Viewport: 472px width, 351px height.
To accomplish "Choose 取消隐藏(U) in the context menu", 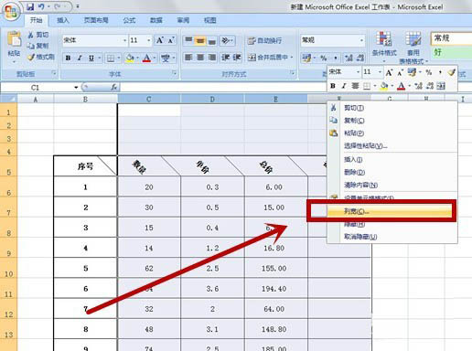I will pos(392,237).
